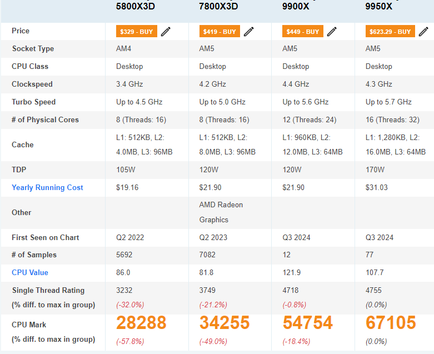Screen dimensions: 434x354
Task: Click the $329 - BUY button
Action: click(137, 31)
